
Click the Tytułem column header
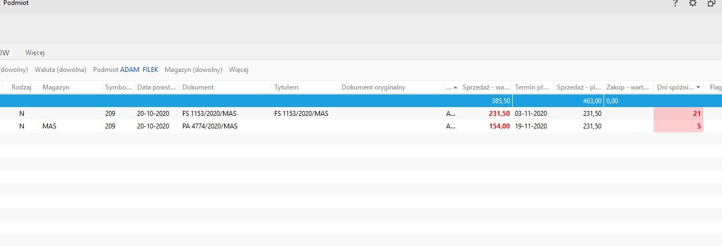tap(286, 87)
